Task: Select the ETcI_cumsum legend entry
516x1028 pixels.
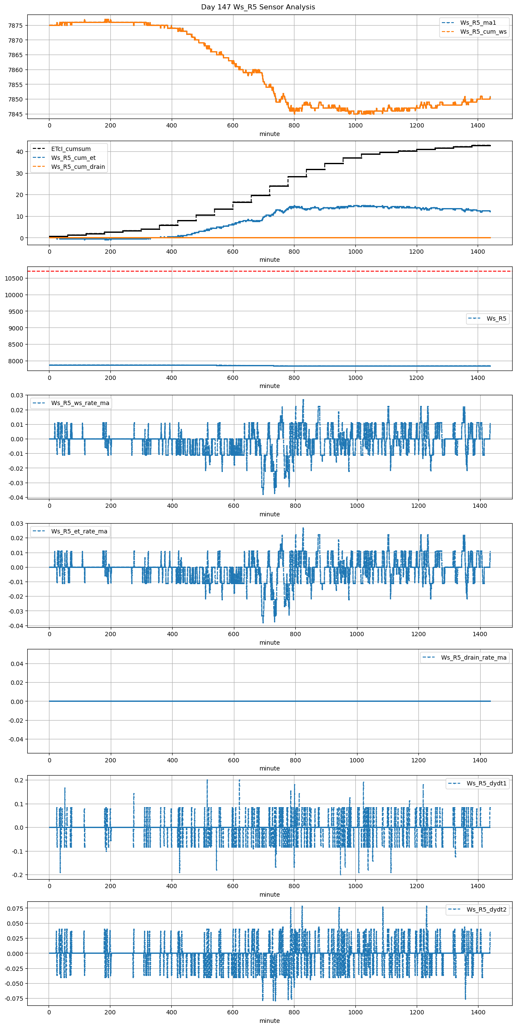Action: [x=71, y=149]
